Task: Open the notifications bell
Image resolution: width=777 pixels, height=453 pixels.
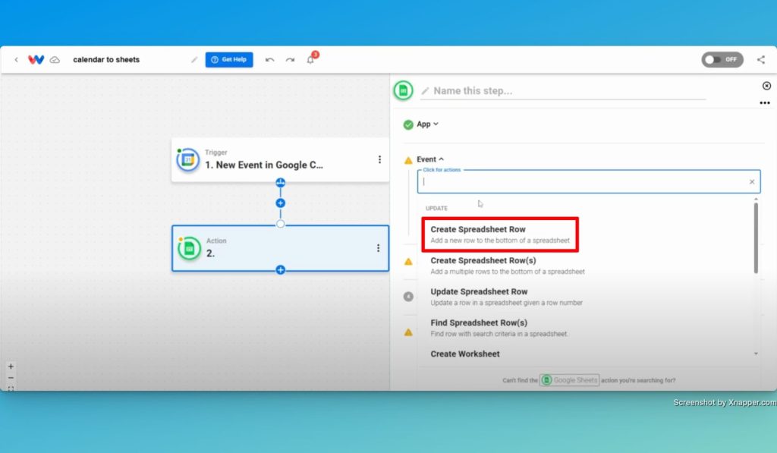Action: coord(310,60)
